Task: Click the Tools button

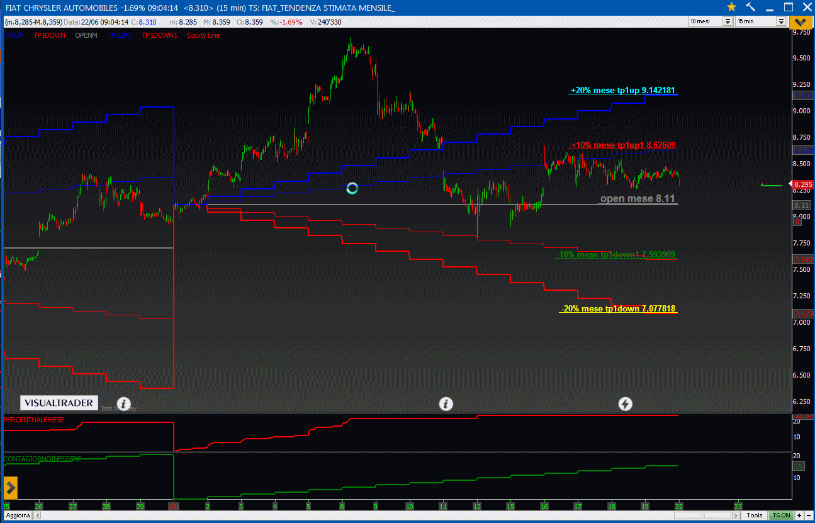Action: 755,515
